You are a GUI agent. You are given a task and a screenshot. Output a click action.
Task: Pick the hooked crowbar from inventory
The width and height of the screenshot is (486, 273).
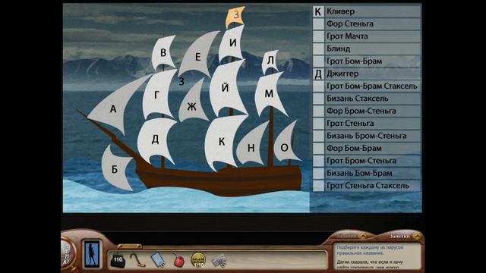pos(137,260)
